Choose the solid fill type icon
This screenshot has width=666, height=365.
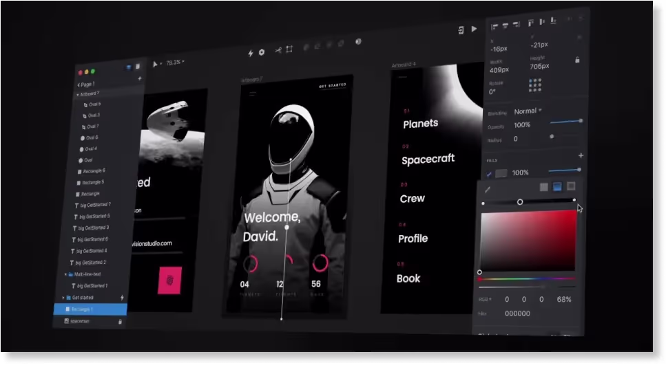[x=543, y=187]
